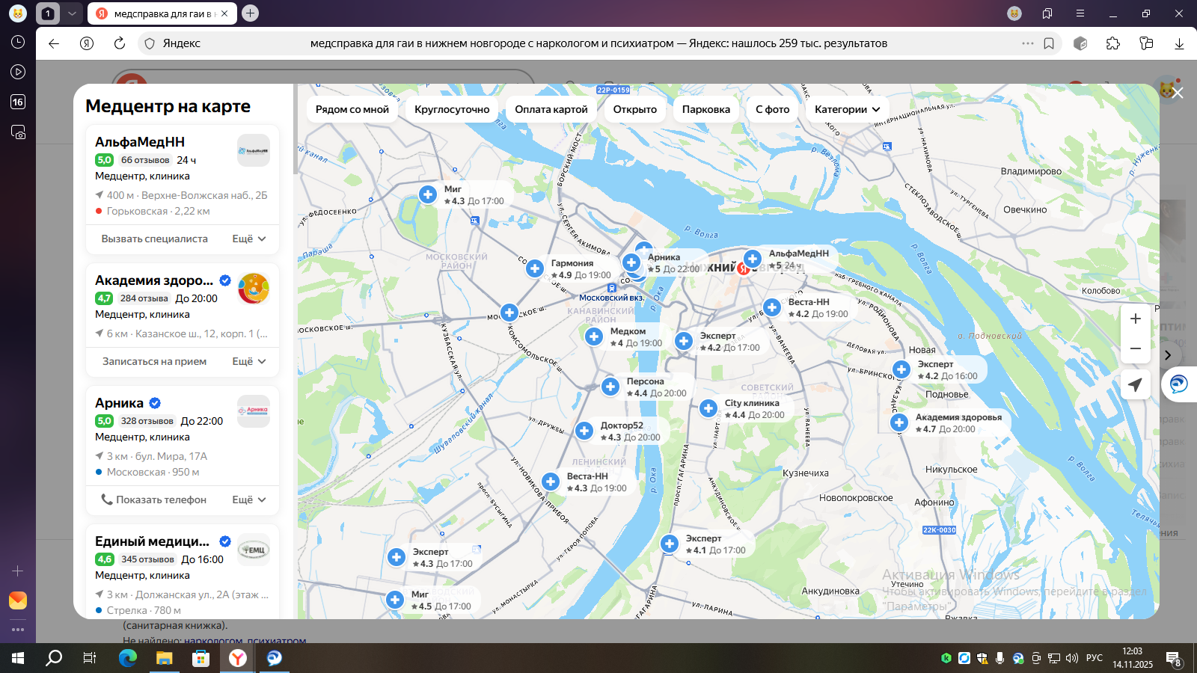
Task: Click Записаться на прием button
Action: pos(154,361)
